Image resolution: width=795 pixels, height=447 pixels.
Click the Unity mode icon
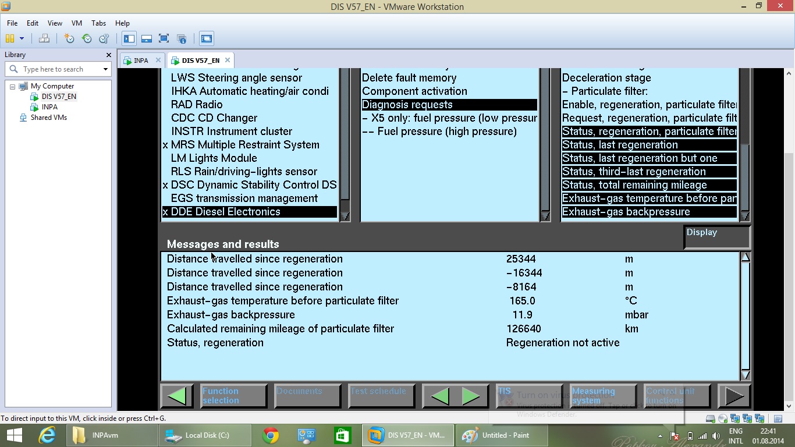pos(182,38)
